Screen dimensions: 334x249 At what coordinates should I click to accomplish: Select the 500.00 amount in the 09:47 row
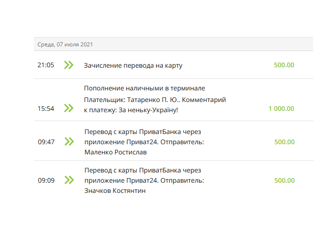284,142
